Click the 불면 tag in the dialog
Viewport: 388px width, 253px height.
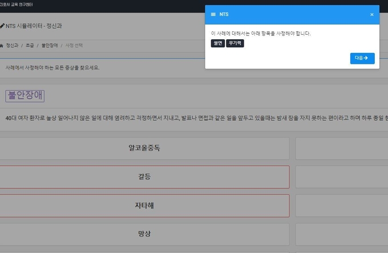pyautogui.click(x=218, y=43)
